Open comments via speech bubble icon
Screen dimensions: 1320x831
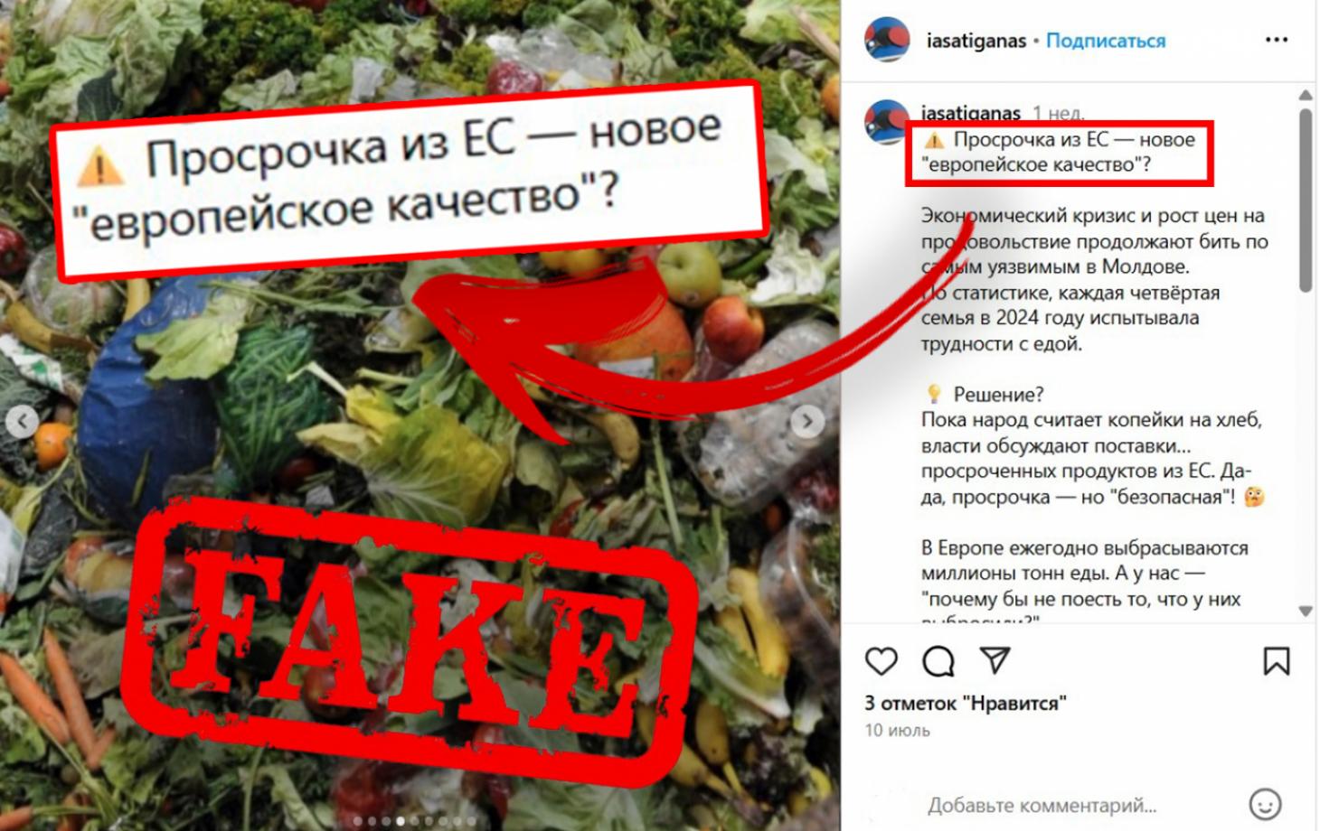pyautogui.click(x=938, y=661)
